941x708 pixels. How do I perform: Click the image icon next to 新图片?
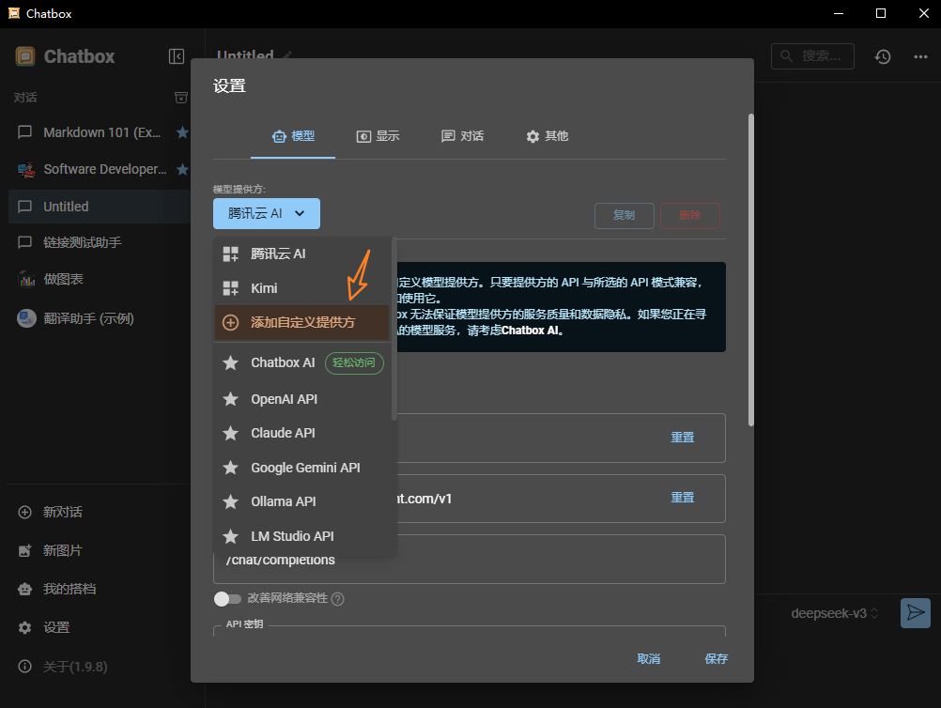24,550
